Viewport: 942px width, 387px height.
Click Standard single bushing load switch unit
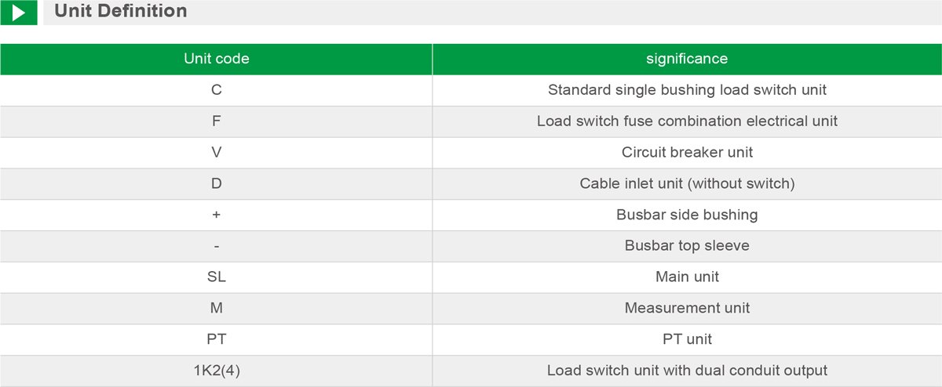point(687,90)
